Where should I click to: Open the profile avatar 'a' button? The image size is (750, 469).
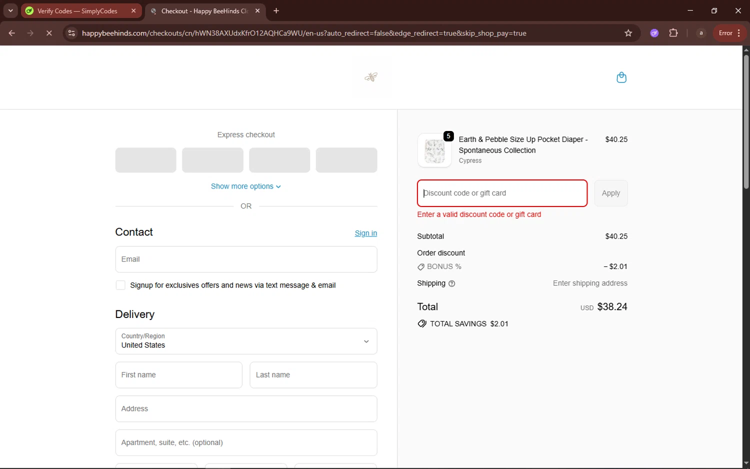(x=701, y=33)
